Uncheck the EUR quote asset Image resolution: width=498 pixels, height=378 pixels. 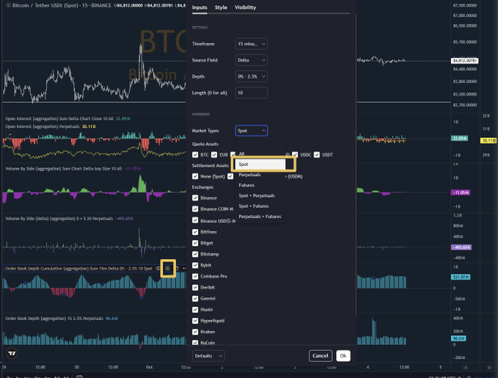pos(214,155)
